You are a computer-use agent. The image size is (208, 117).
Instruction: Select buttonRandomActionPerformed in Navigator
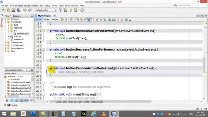[x=21, y=88]
